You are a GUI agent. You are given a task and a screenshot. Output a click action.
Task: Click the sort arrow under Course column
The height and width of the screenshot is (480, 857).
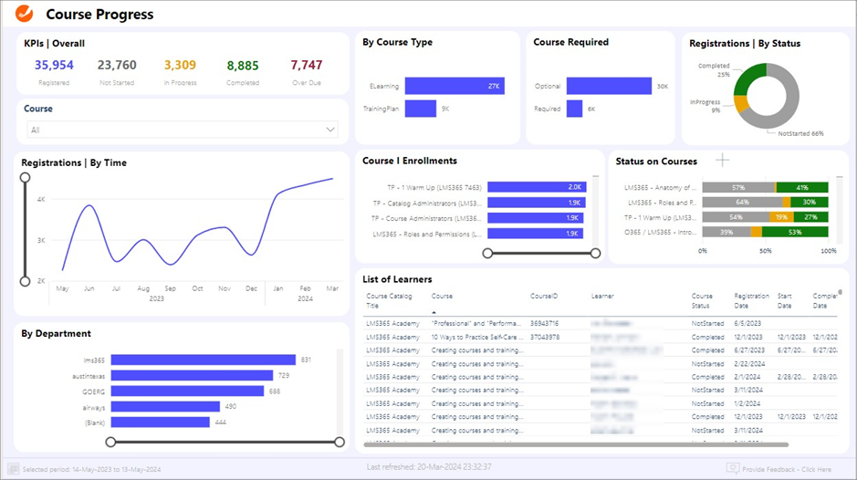point(434,311)
